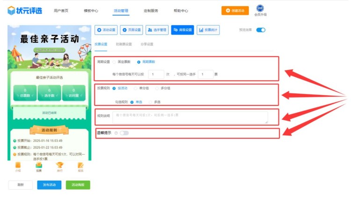Open 投票统计 chart toolbar button

pos(208,30)
